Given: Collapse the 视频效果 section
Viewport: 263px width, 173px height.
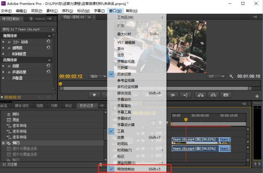Looking at the screenshot, I should (49, 36).
